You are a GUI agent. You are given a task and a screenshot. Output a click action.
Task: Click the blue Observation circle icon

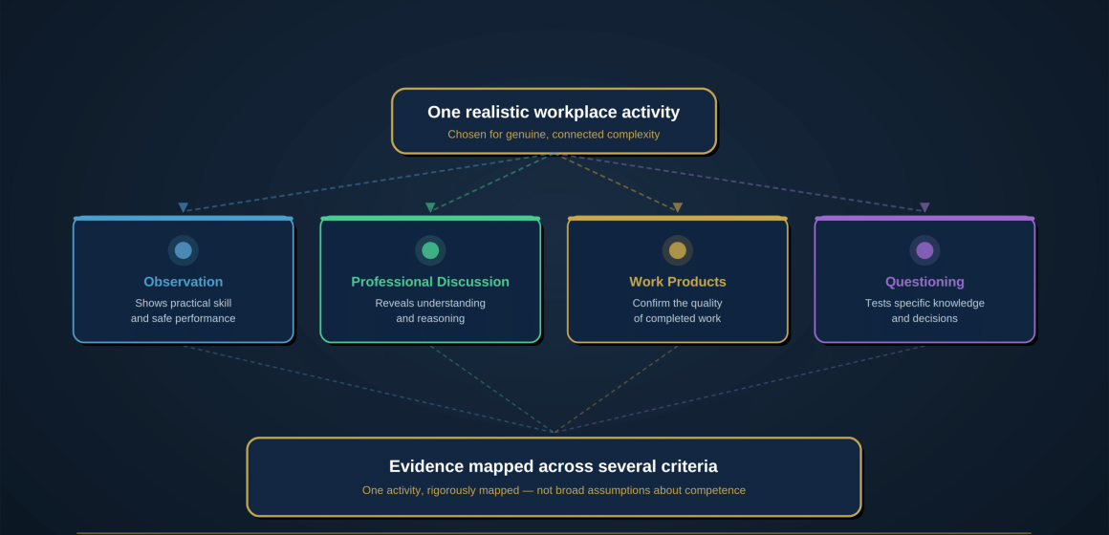click(x=184, y=250)
